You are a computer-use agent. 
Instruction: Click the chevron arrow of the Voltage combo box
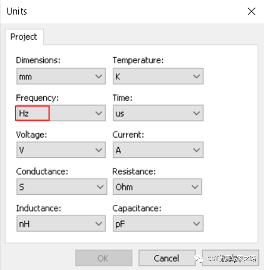point(99,150)
